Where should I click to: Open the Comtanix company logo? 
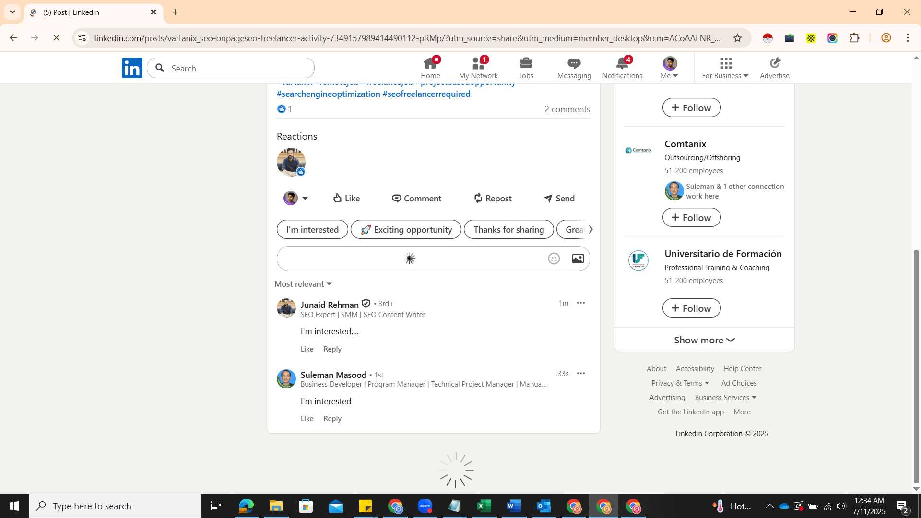point(638,150)
